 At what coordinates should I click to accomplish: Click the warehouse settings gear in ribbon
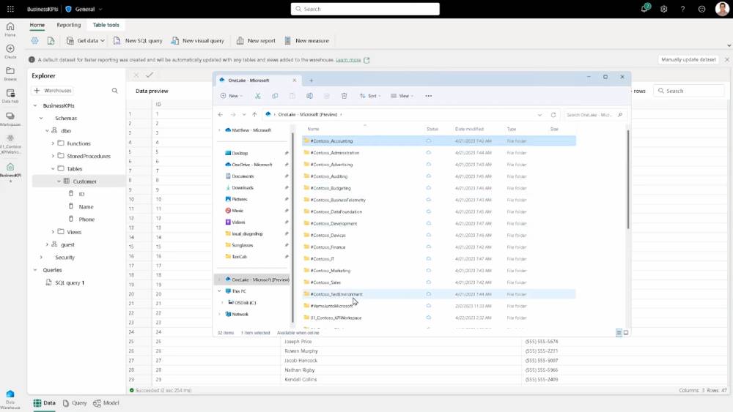pos(35,40)
